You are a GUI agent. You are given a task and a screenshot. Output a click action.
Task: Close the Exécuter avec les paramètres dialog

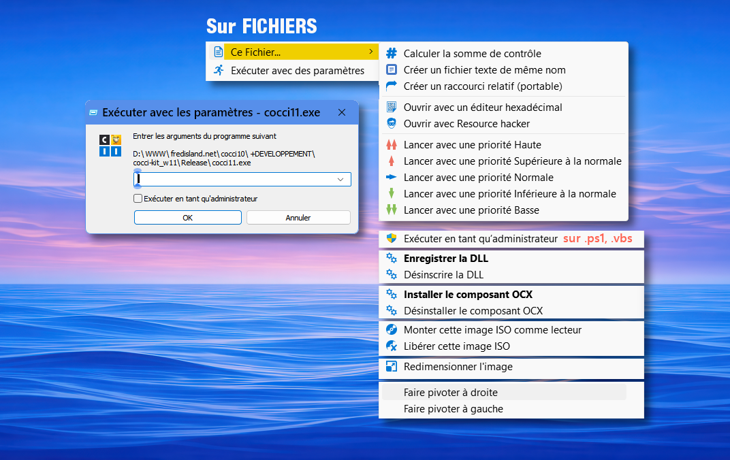pyautogui.click(x=342, y=112)
